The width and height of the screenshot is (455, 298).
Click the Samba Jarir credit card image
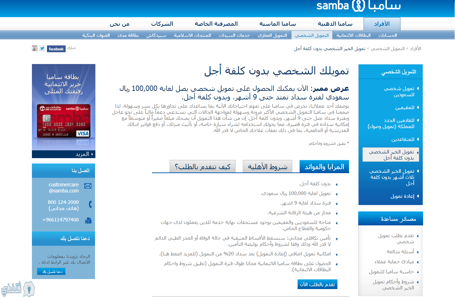coord(63,121)
